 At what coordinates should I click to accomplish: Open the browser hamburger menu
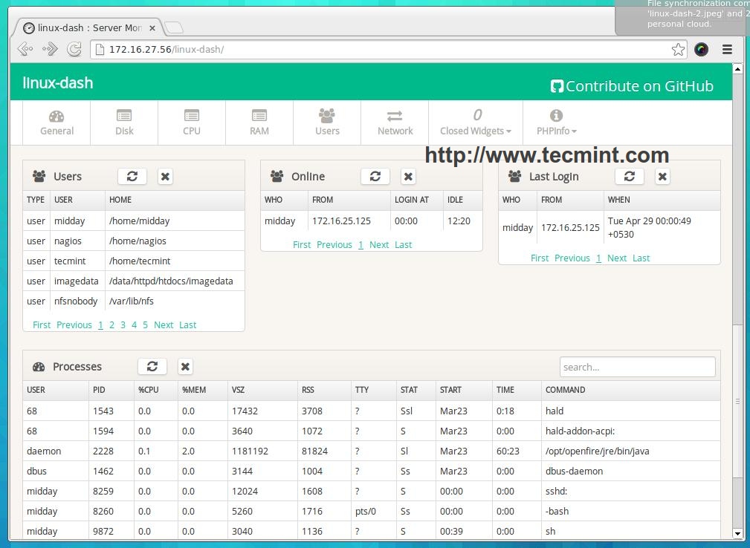(x=727, y=50)
